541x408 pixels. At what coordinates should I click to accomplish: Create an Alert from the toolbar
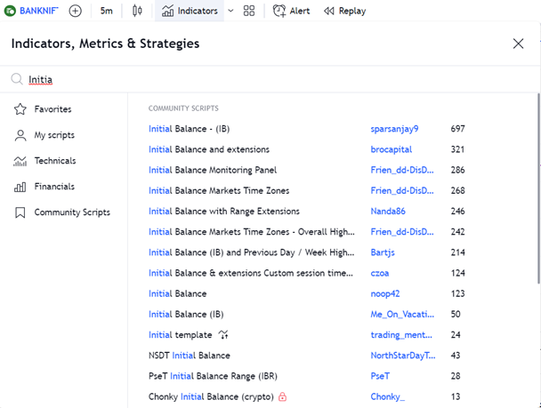coord(291,11)
